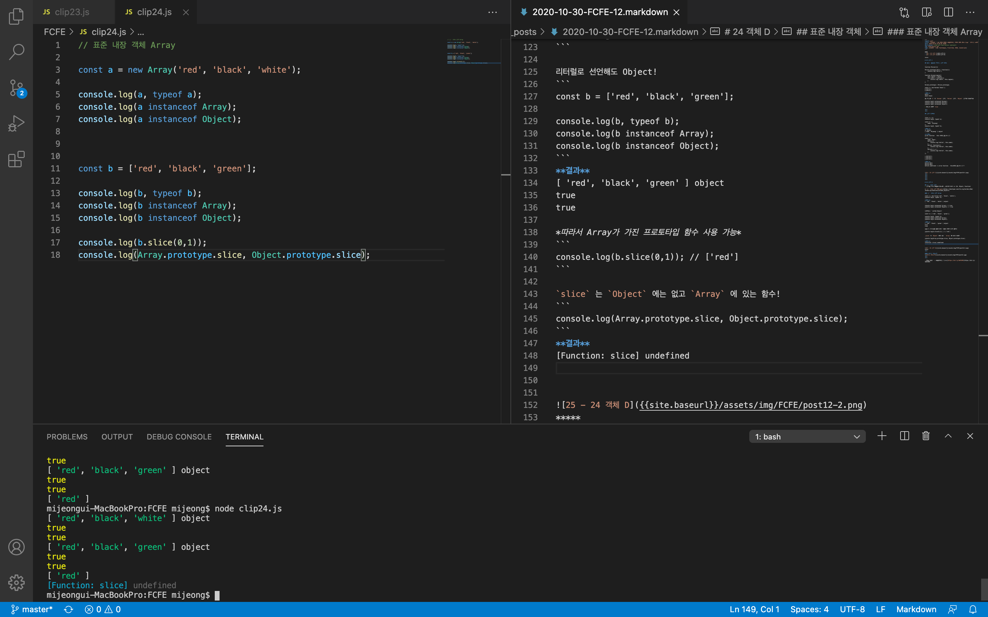Open the PROBLEMS panel tab
988x617 pixels.
tap(67, 437)
